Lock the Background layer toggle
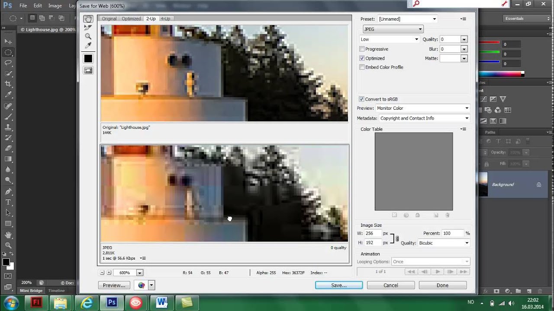The image size is (554, 311). point(539,184)
